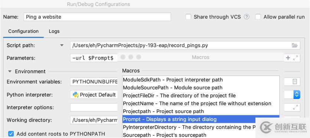Select ModuleSdkPath macro entry
Image resolution: width=310 pixels, height=138 pixels.
pos(201,80)
